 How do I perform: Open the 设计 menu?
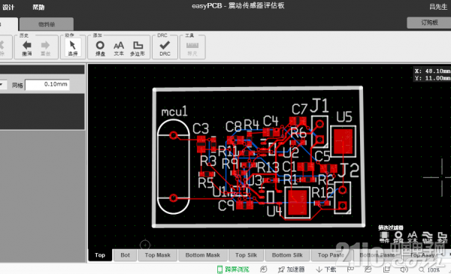click(x=8, y=8)
